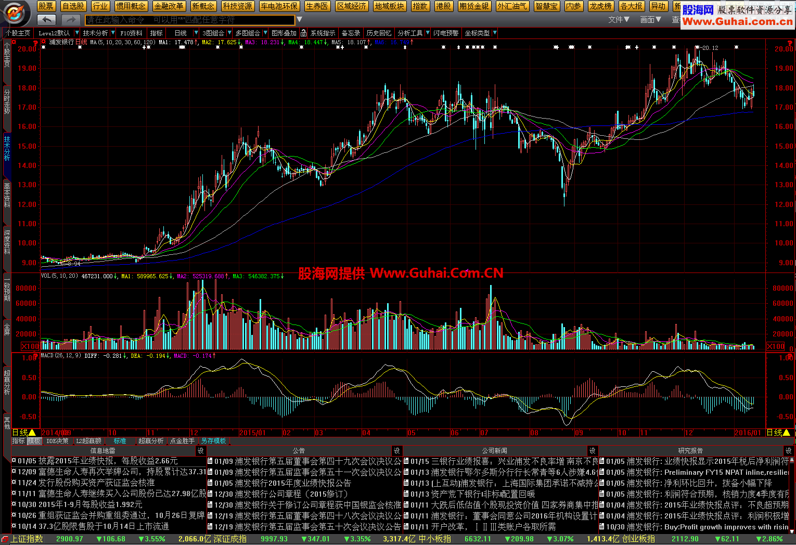The height and width of the screenshot is (545, 796).
Task: Open the 文件 menu
Action: click(x=619, y=19)
